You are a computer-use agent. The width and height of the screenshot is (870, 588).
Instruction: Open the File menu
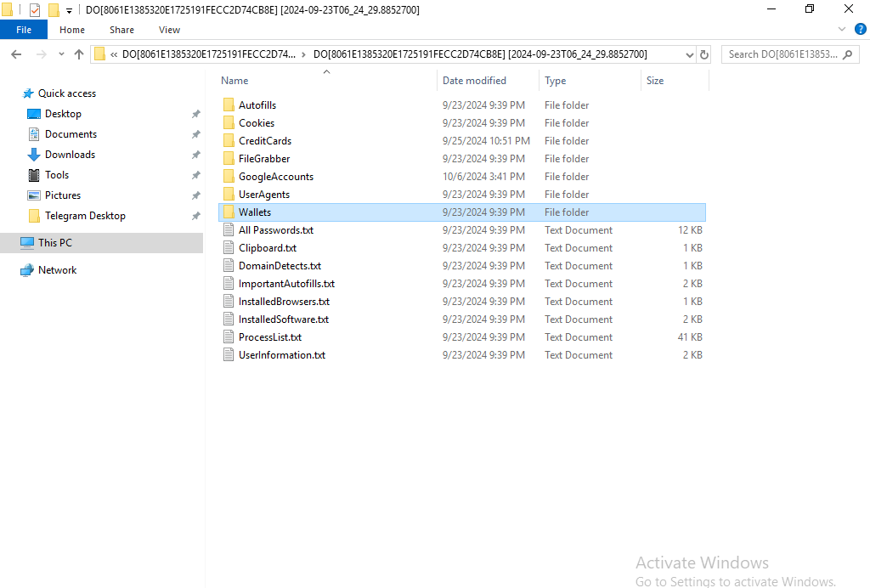click(x=24, y=30)
